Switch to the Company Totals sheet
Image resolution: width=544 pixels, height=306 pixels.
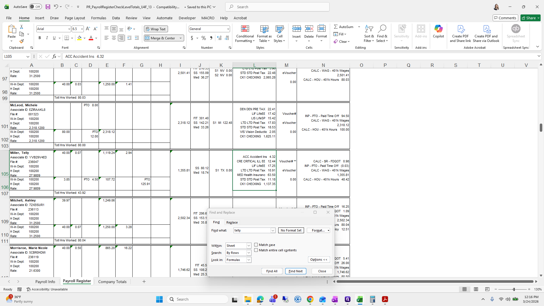point(112,282)
